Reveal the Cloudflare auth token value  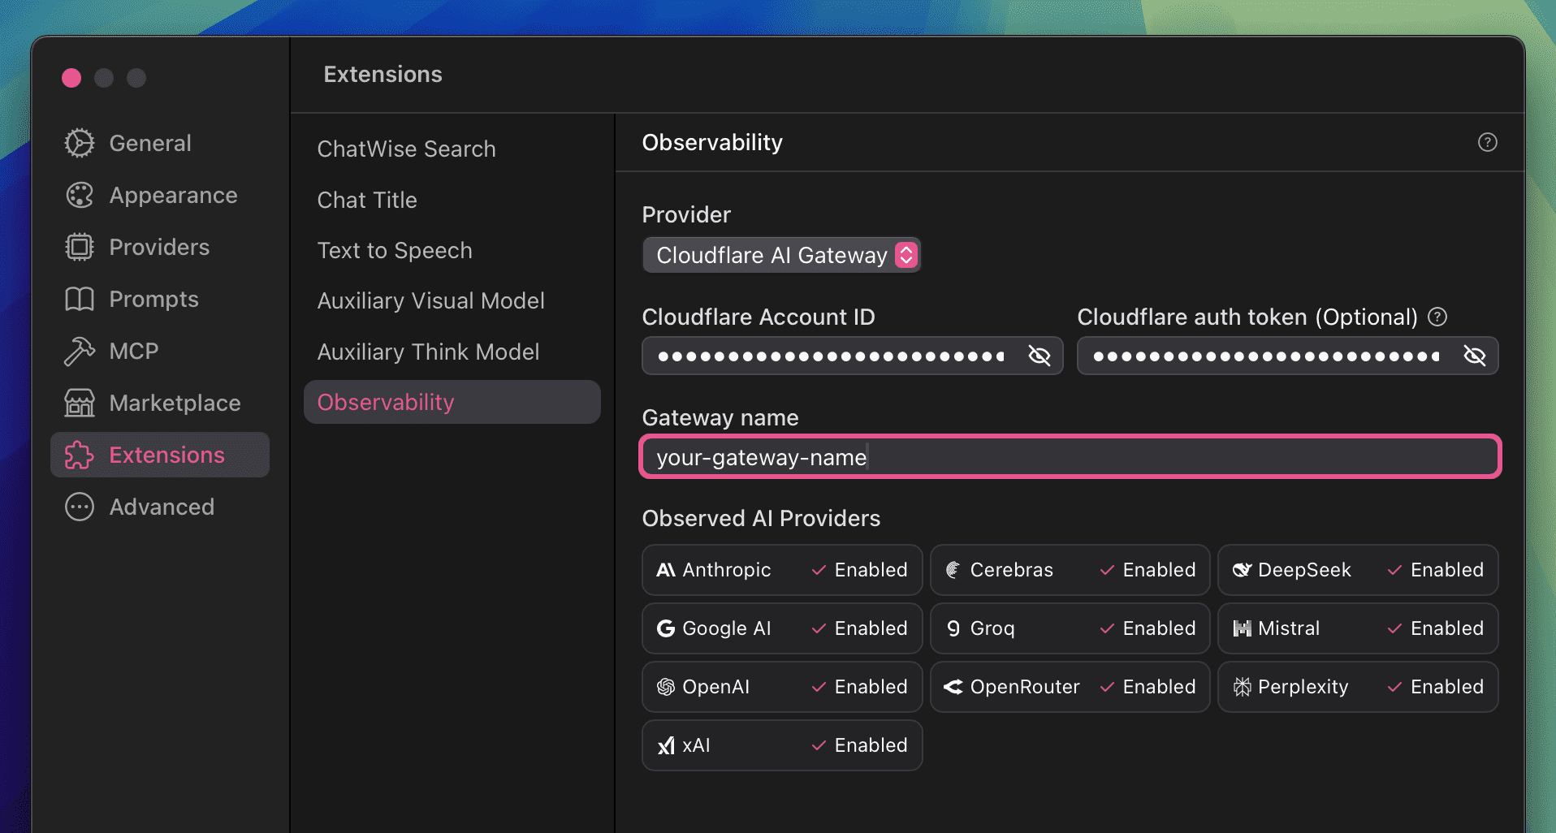tap(1475, 356)
